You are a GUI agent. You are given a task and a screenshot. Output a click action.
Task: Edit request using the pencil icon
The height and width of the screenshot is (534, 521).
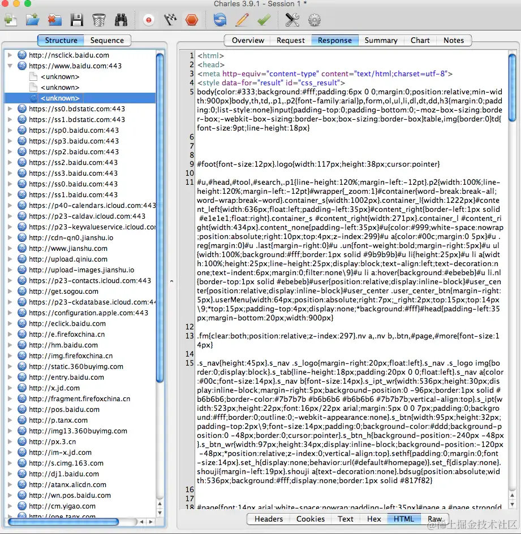(x=242, y=20)
